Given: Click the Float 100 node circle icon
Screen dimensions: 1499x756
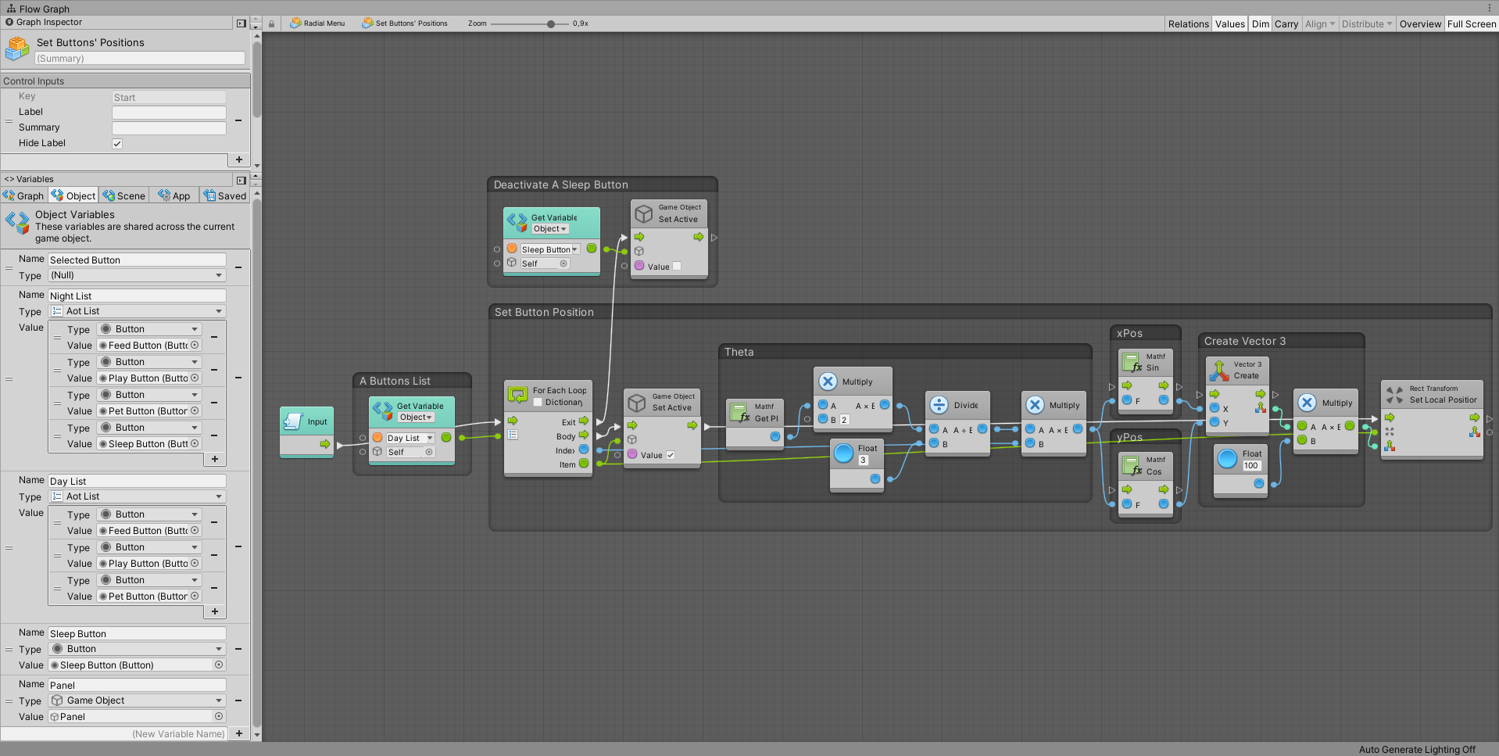Looking at the screenshot, I should click(x=1228, y=459).
